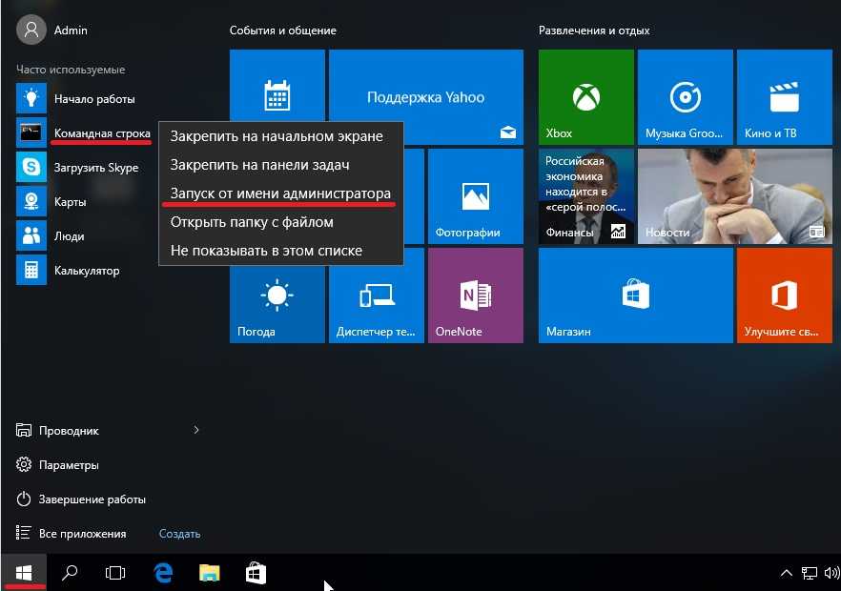Screen dimensions: 841x591
Task: Select Открыть папку с файлом
Action: [x=252, y=222]
